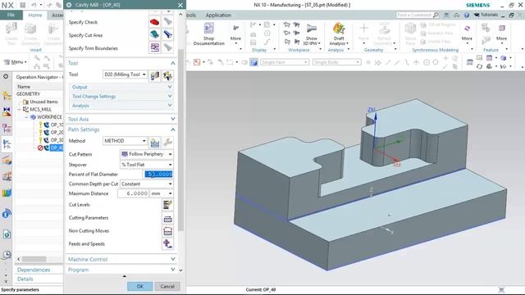
Task: Click Cancel in Cavity Mill dialog
Action: tap(167, 286)
